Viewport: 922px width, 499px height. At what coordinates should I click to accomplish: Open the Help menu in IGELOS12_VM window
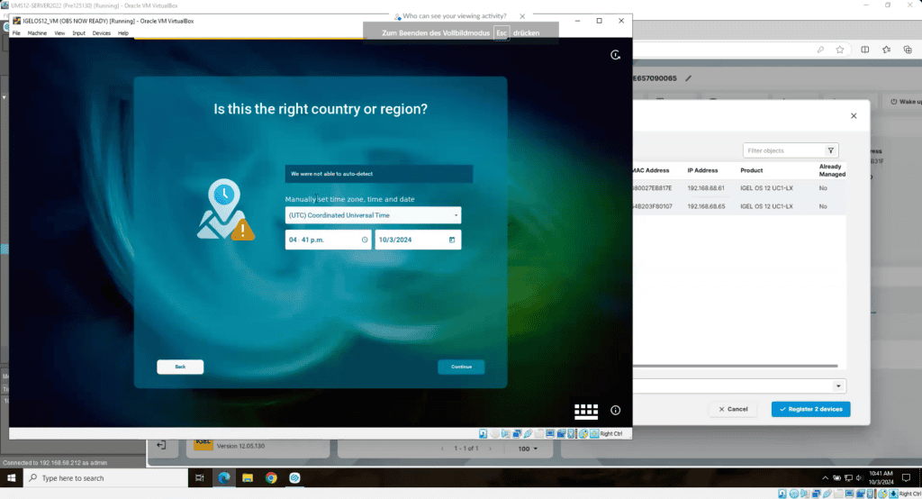click(122, 33)
